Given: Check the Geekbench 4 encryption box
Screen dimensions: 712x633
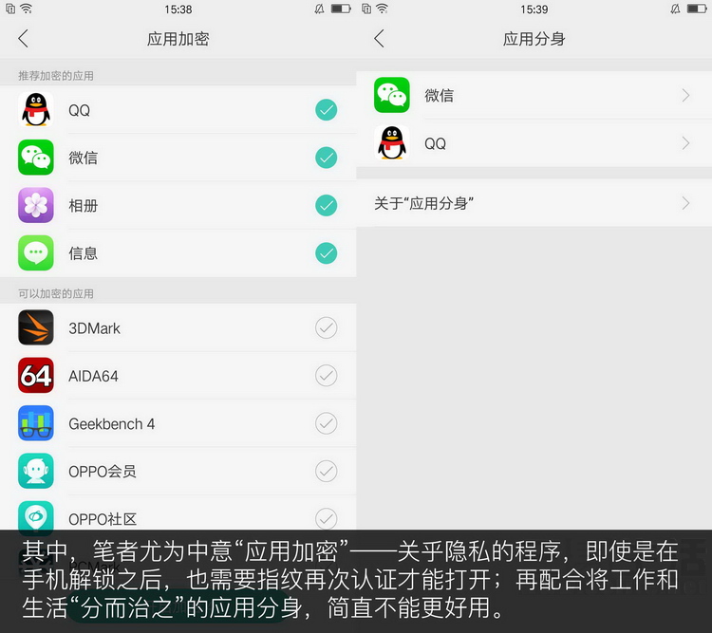Looking at the screenshot, I should [326, 423].
